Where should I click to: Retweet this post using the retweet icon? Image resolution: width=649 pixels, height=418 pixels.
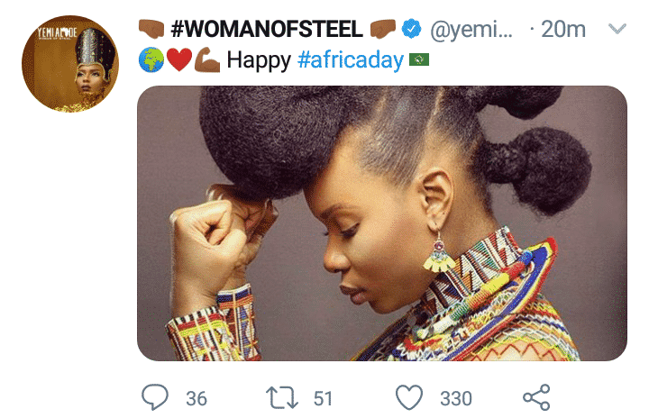[x=285, y=396]
